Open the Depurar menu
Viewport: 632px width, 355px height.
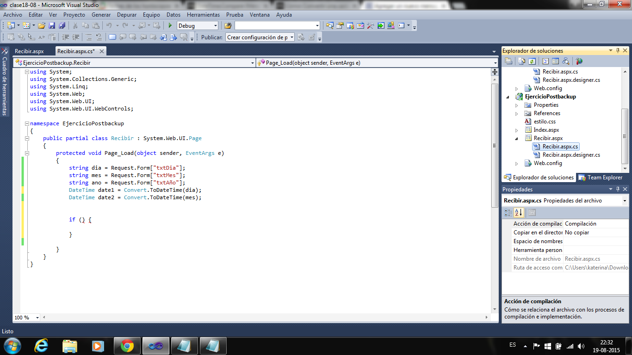[x=126, y=15]
